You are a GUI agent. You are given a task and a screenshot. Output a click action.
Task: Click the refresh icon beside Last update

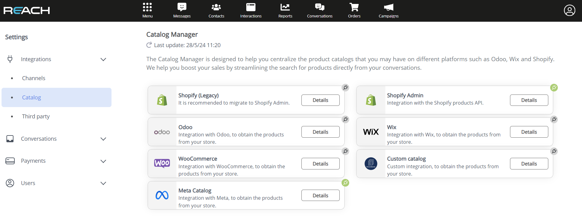[149, 45]
